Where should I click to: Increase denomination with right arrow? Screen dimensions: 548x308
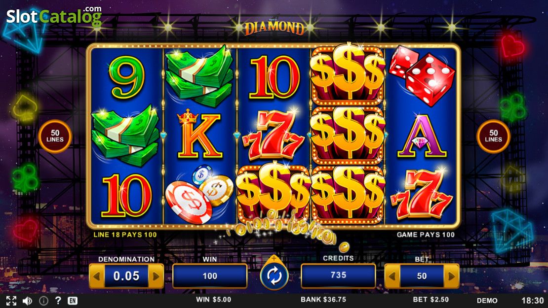pos(156,276)
